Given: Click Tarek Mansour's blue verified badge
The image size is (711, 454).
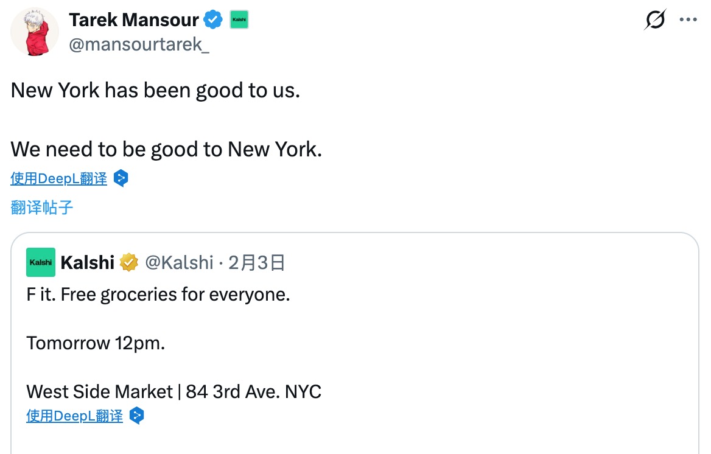Looking at the screenshot, I should [x=212, y=20].
